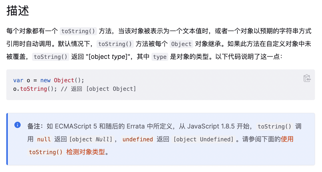Click the new keyword in code block
The image size is (322, 172).
pyautogui.click(x=45, y=80)
